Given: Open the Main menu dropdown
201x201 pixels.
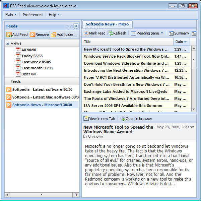Looking at the screenshot, I should tap(11, 15).
